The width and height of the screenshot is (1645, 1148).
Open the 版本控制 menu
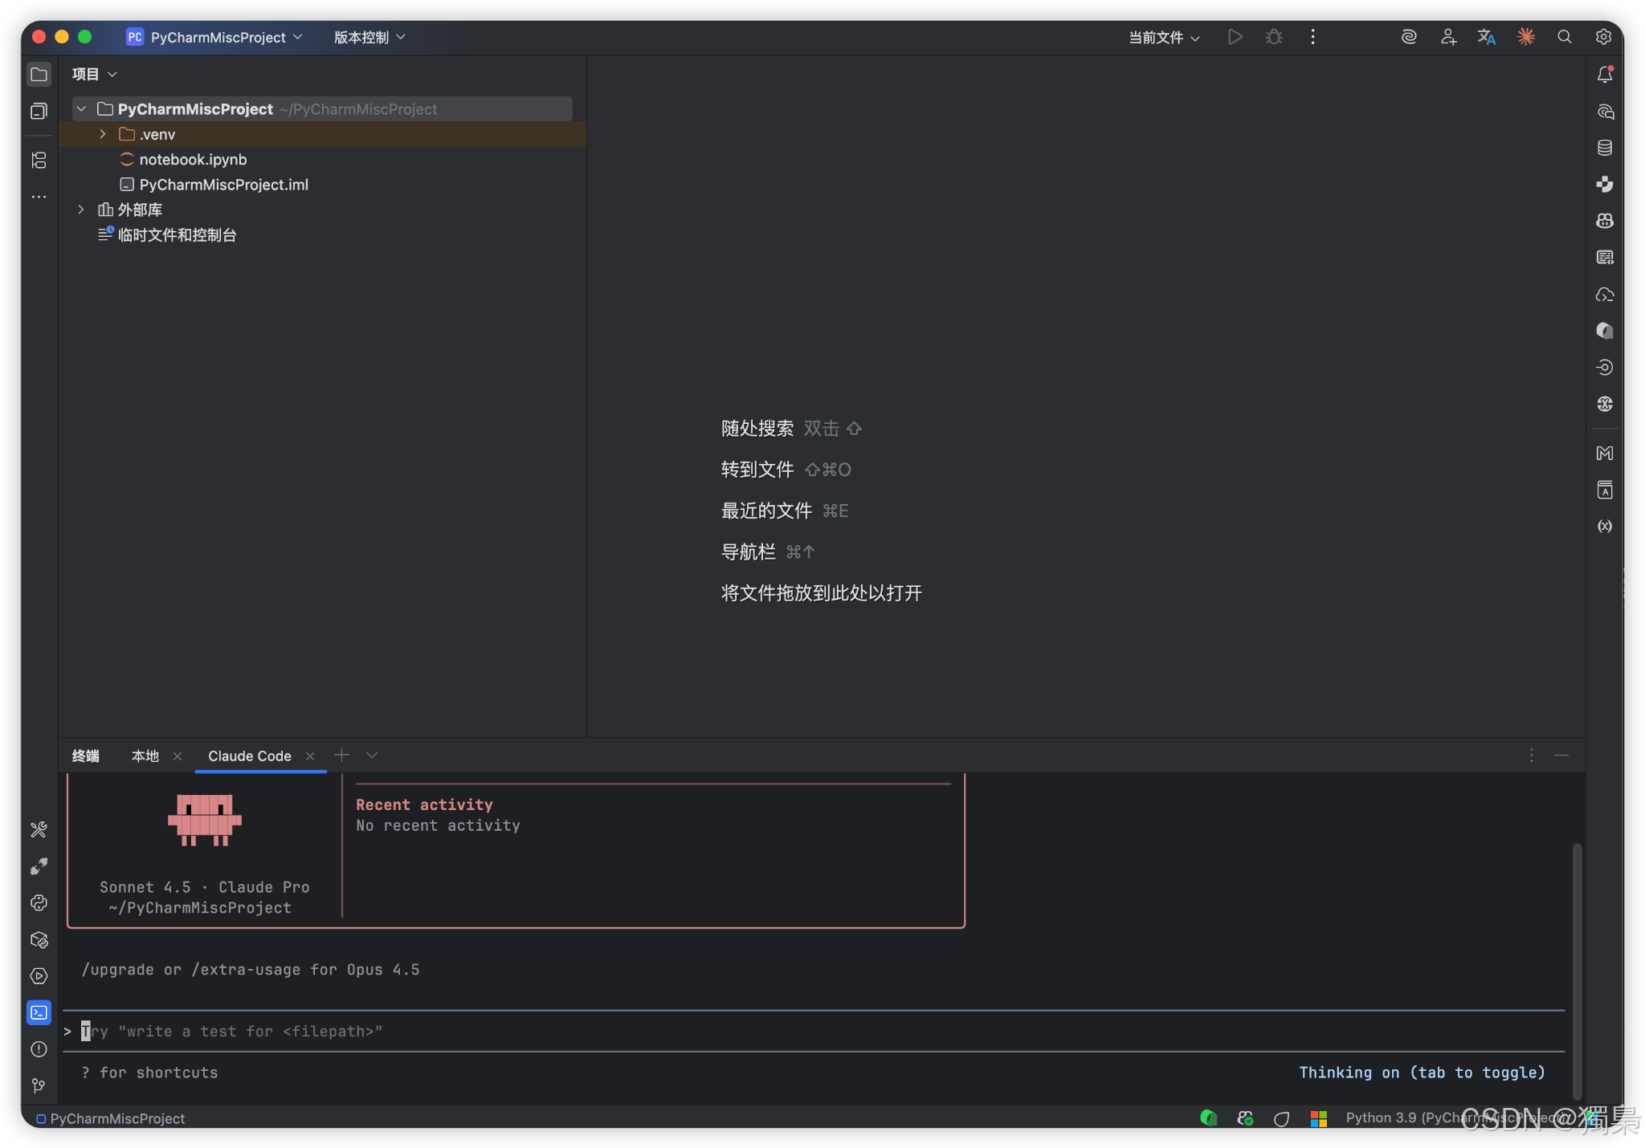[x=369, y=38]
